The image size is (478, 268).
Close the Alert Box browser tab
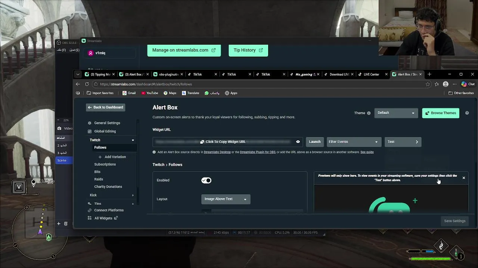pos(420,74)
